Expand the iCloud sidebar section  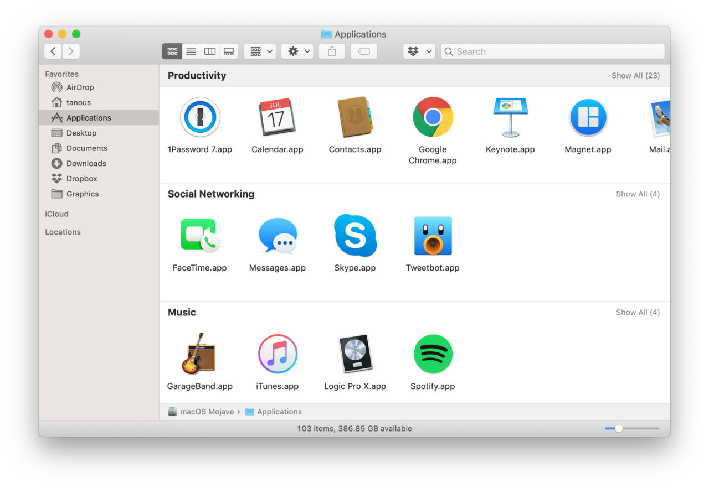coord(56,214)
